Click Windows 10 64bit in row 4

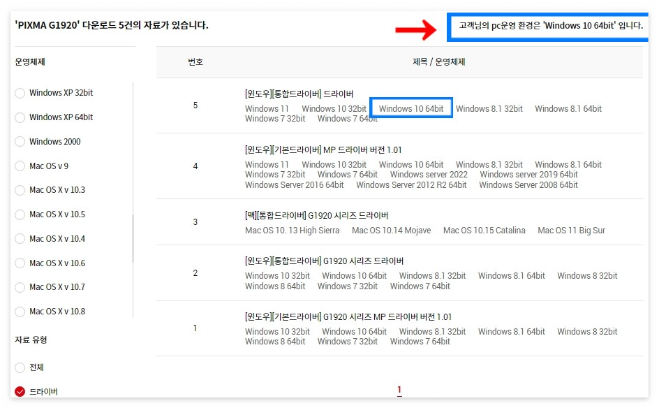coord(411,164)
